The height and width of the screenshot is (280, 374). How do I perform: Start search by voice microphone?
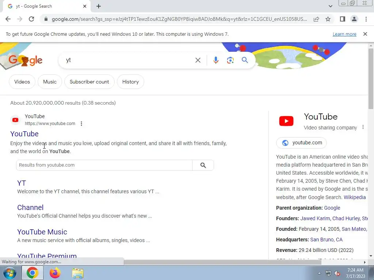215,60
